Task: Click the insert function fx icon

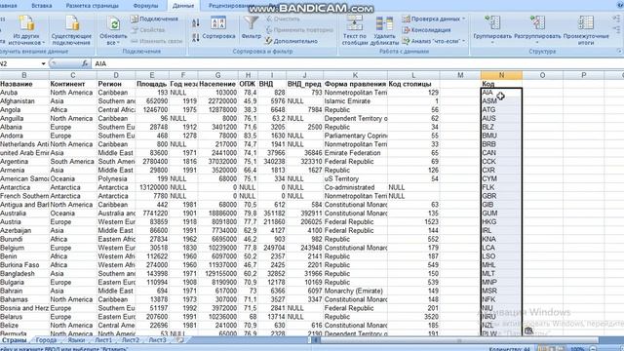Action: pos(85,63)
